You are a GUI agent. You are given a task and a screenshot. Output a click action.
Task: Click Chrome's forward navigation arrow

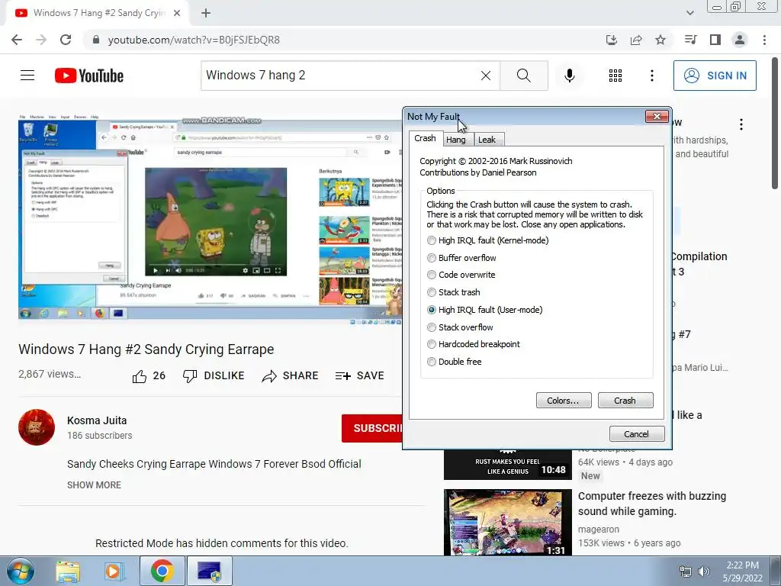coord(41,40)
